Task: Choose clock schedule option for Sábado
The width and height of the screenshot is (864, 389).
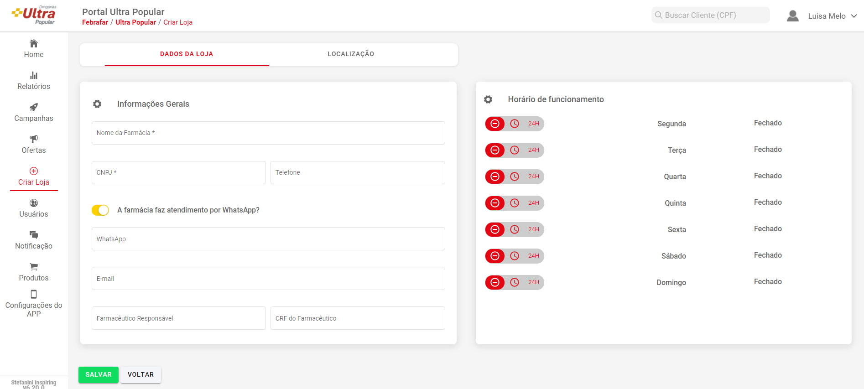Action: click(515, 256)
